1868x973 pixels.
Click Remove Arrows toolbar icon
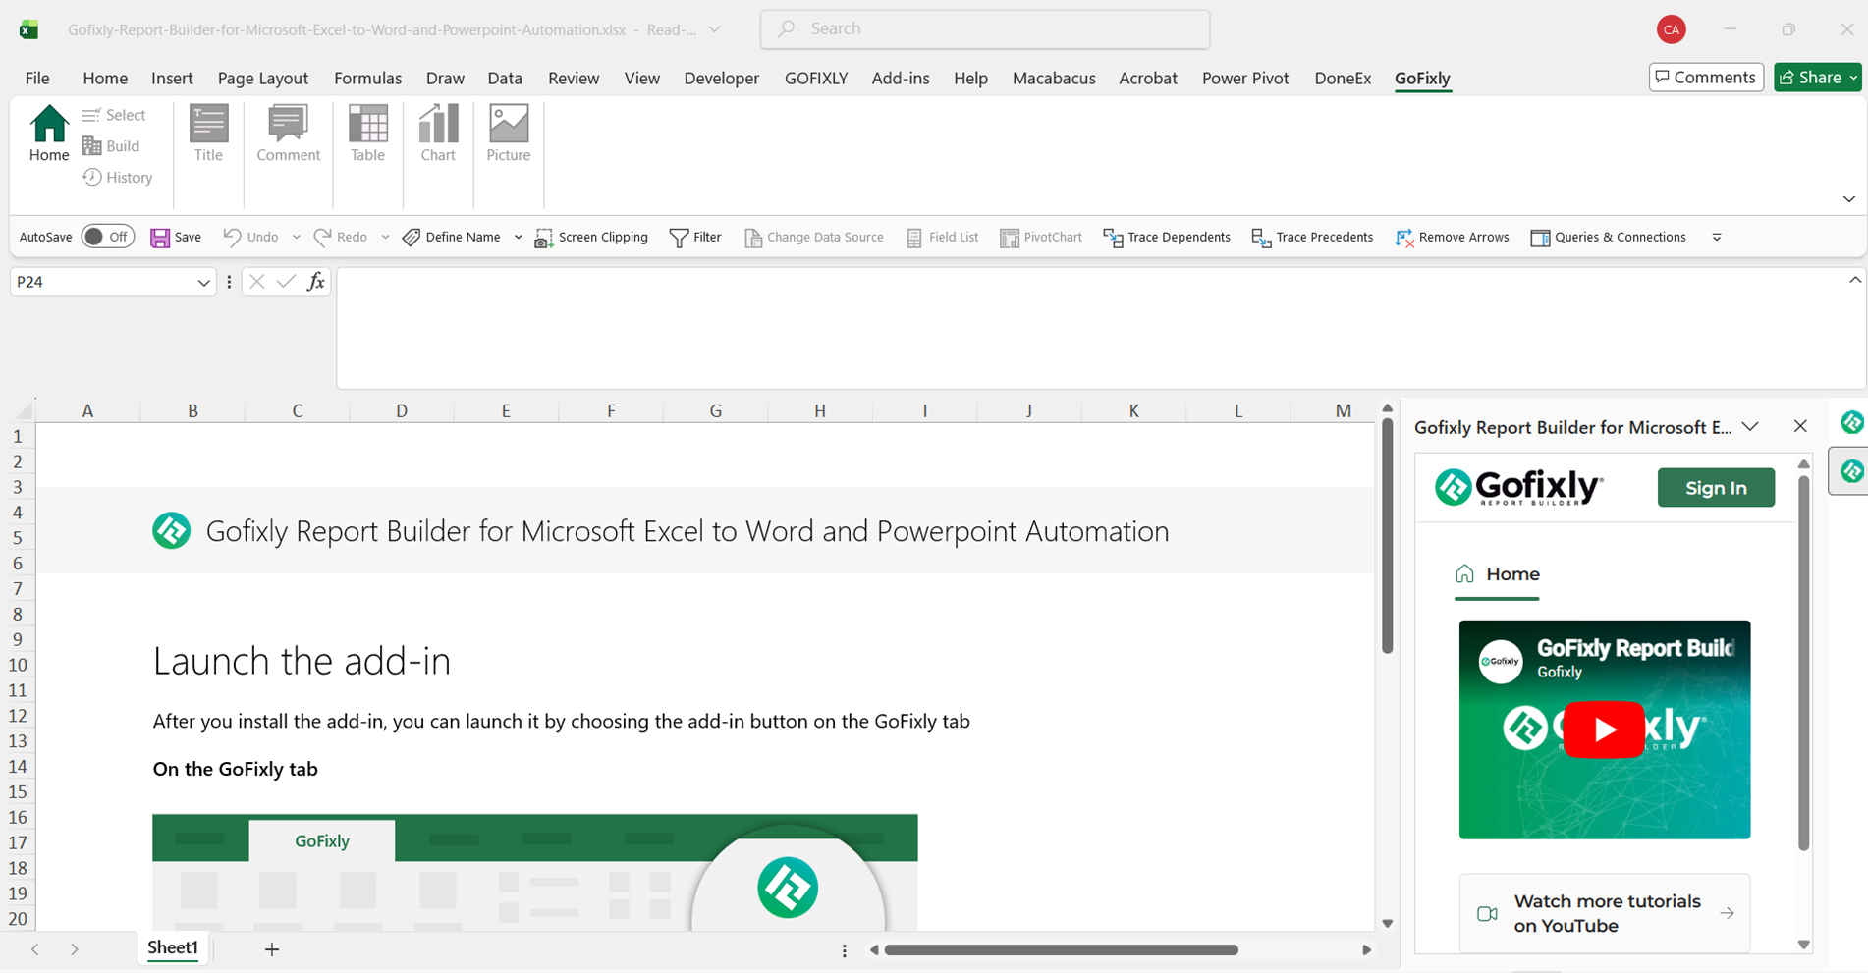coord(1452,238)
